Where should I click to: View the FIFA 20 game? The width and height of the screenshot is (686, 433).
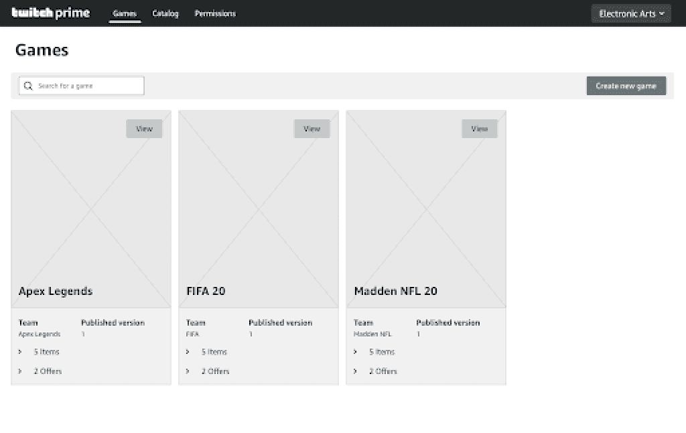[312, 129]
